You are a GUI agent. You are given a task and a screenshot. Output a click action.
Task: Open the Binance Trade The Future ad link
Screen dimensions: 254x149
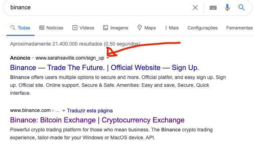(x=104, y=67)
